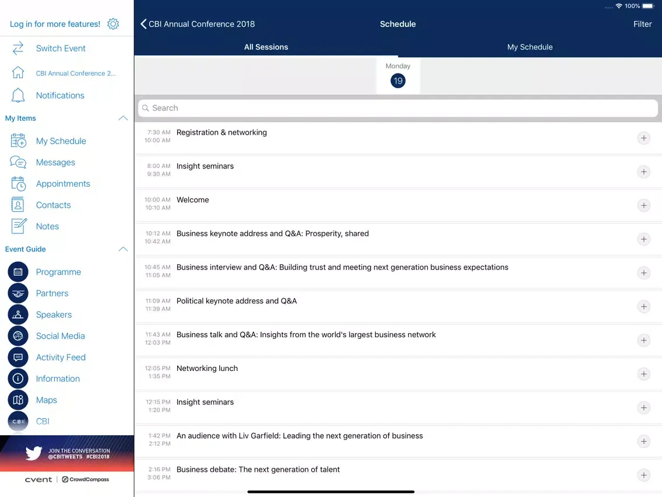Open Notifications menu item label

[x=60, y=96]
